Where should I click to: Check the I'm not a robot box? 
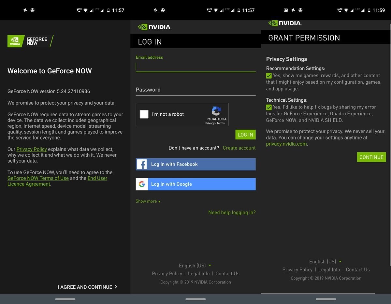pos(144,114)
